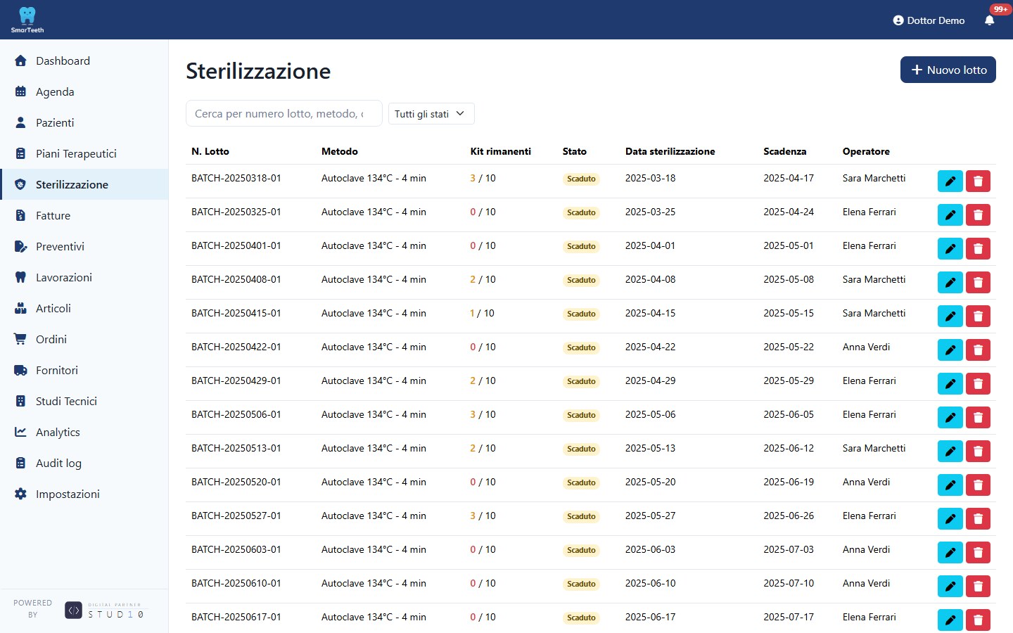Edit batch BATCH-20250603-01
The image size is (1013, 633).
pyautogui.click(x=950, y=552)
